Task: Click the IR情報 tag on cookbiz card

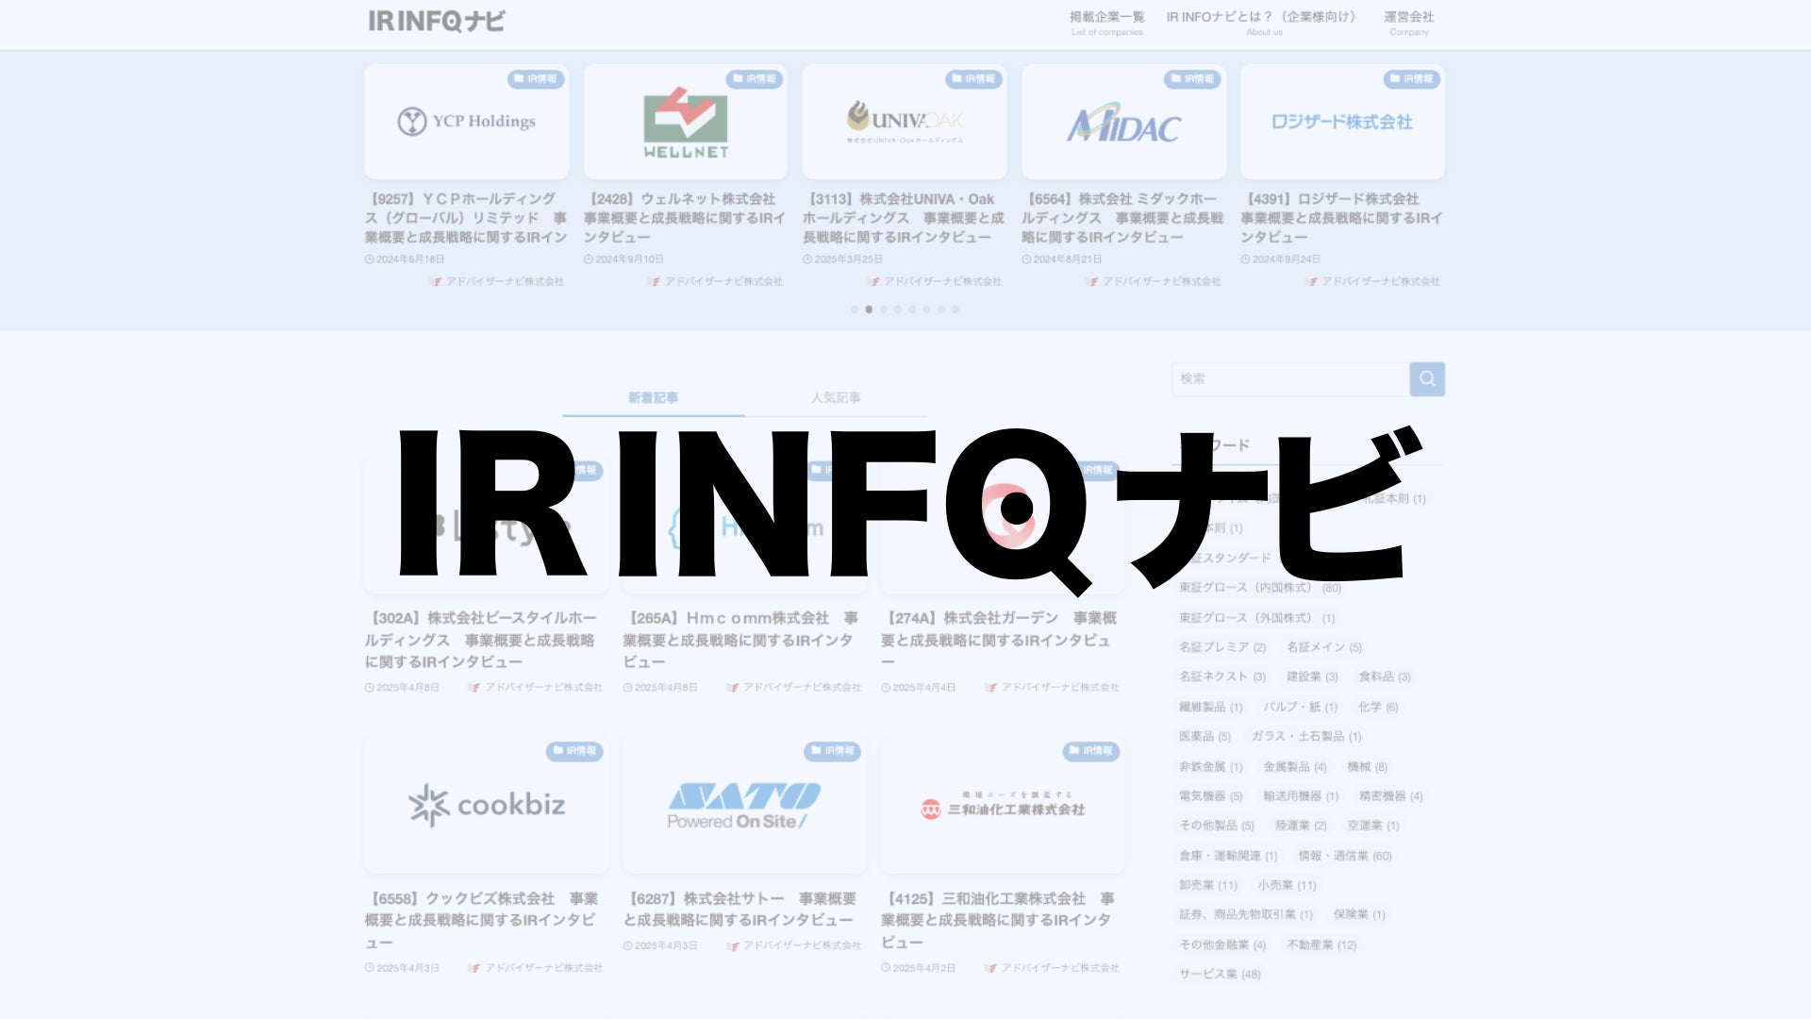Action: click(x=574, y=751)
